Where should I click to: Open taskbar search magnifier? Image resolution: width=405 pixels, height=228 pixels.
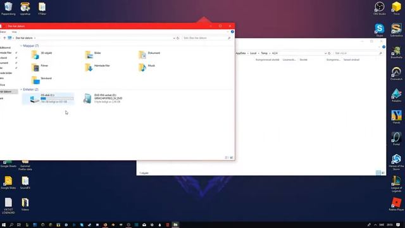click(x=11, y=225)
